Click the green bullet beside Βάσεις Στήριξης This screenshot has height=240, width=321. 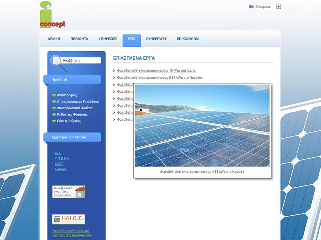(54, 121)
